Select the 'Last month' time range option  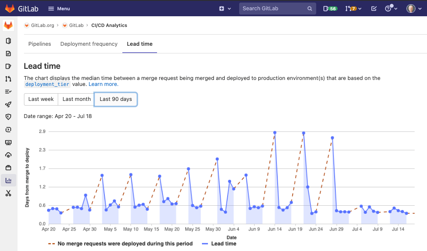pyautogui.click(x=76, y=99)
